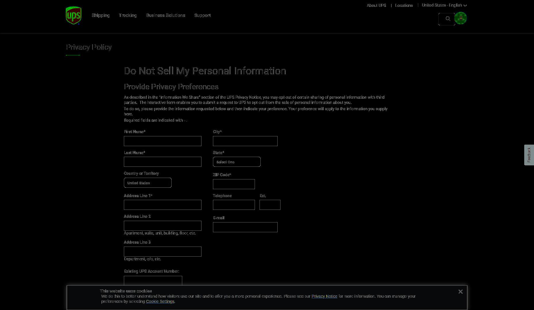This screenshot has height=310, width=534.
Task: Focus the Address Line 2 field
Action: pyautogui.click(x=163, y=226)
